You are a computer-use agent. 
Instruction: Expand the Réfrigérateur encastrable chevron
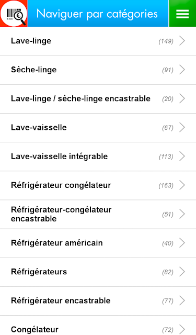(182, 300)
